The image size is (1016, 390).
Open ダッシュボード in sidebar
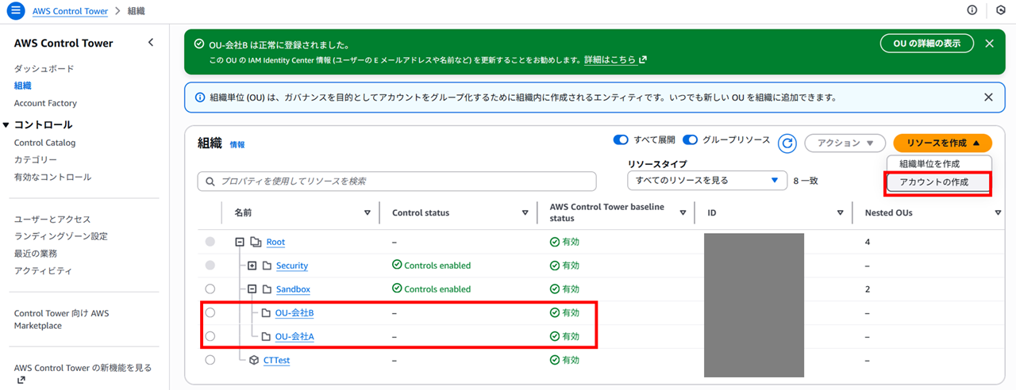coord(44,69)
